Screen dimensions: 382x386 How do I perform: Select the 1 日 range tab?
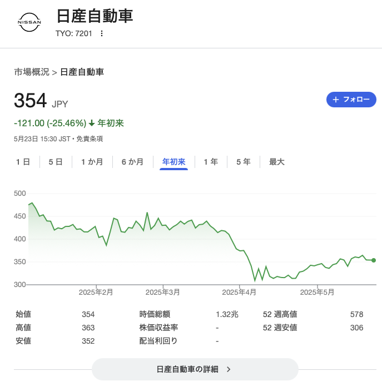click(x=23, y=162)
